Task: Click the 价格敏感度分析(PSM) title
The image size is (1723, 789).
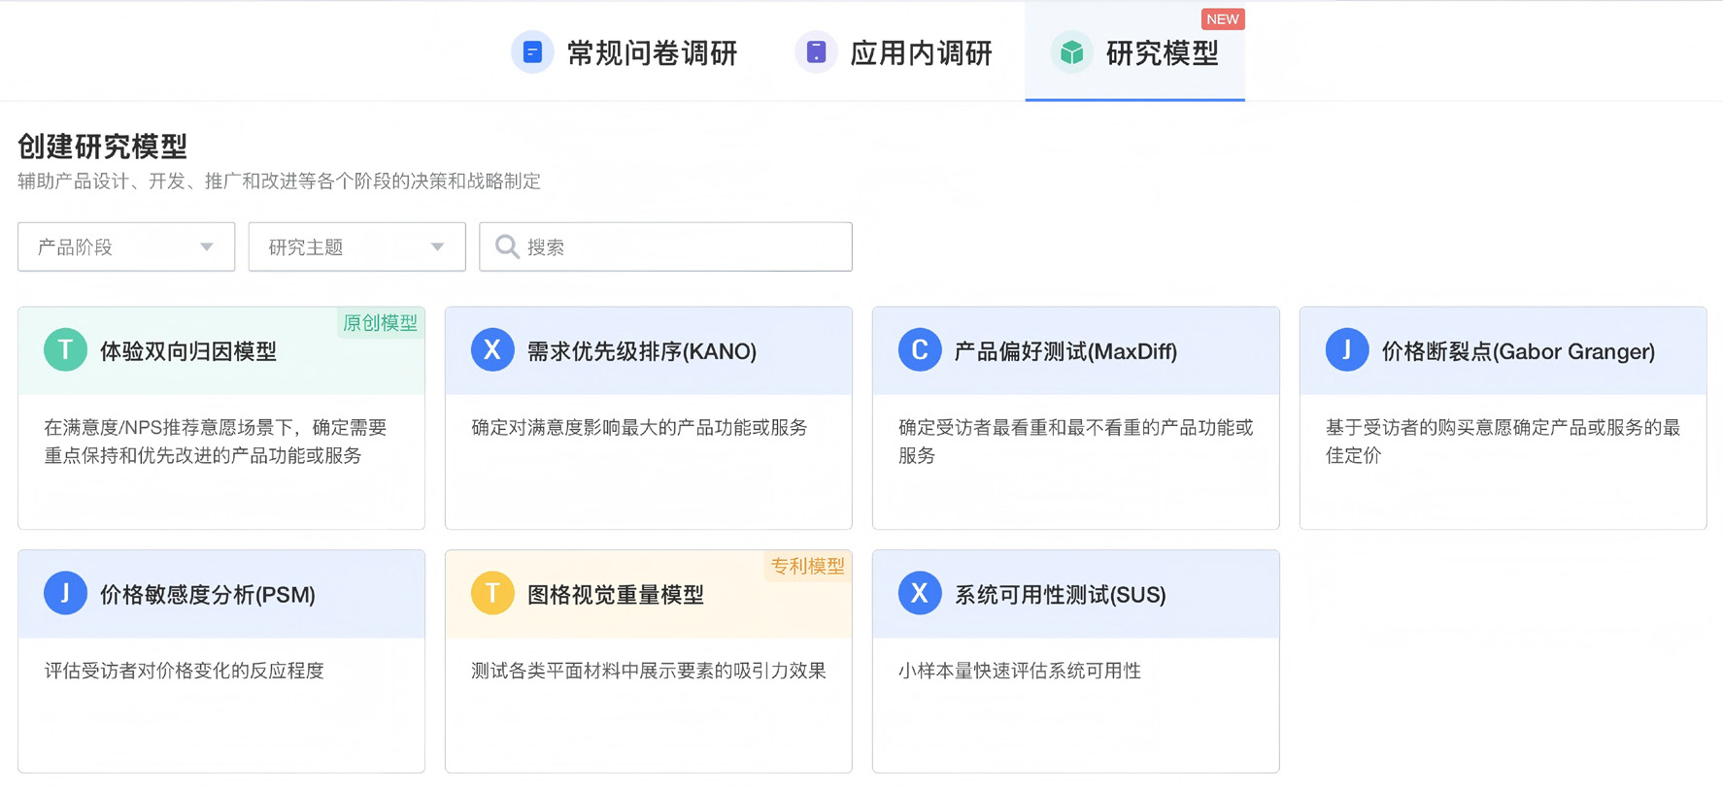Action: [208, 594]
